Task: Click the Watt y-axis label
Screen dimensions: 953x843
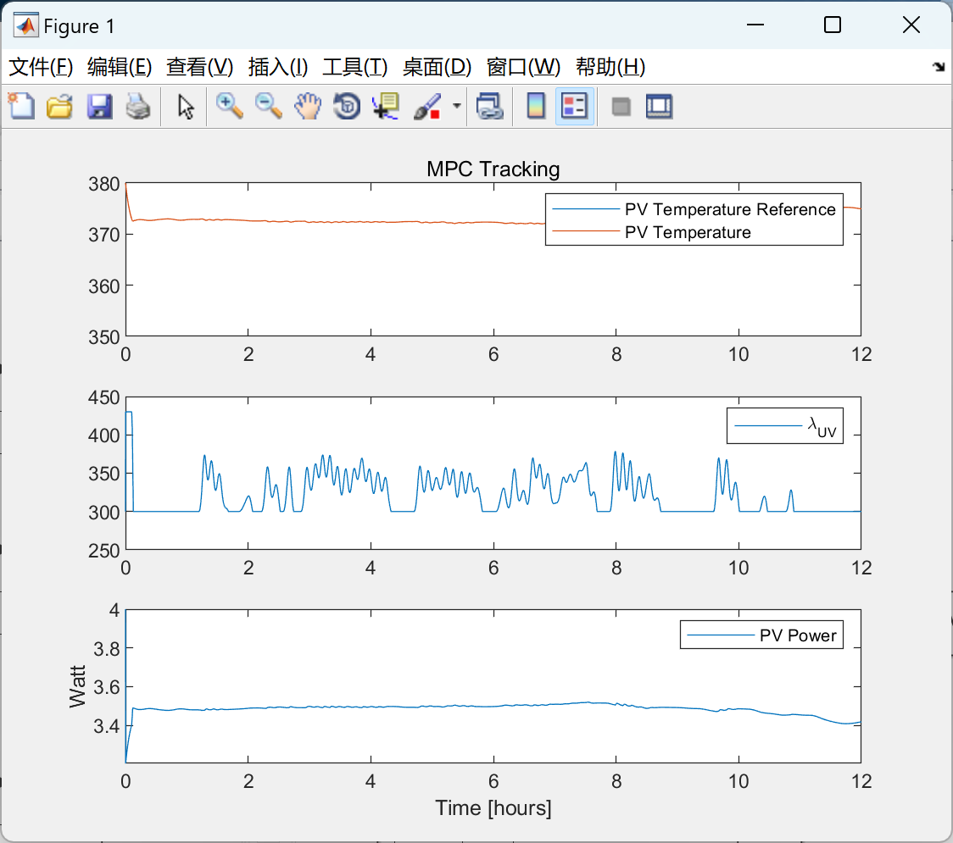Action: (77, 686)
